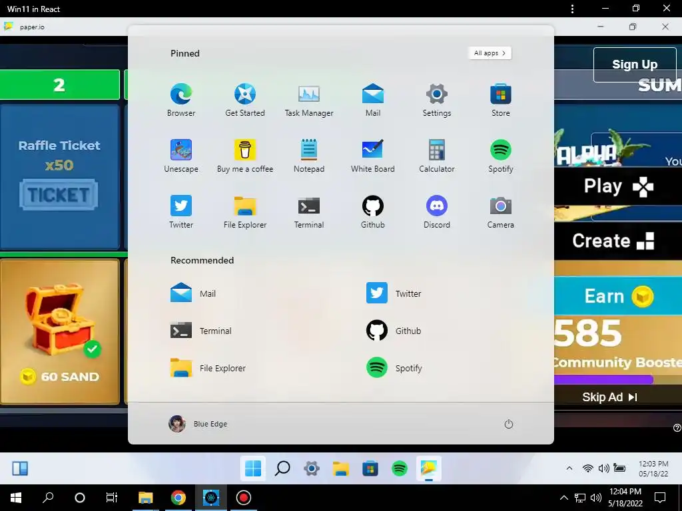Open the Camera app
Image resolution: width=682 pixels, height=511 pixels.
[501, 212]
